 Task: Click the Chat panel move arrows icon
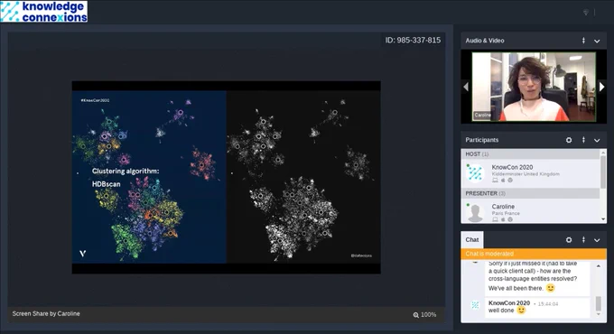583,239
